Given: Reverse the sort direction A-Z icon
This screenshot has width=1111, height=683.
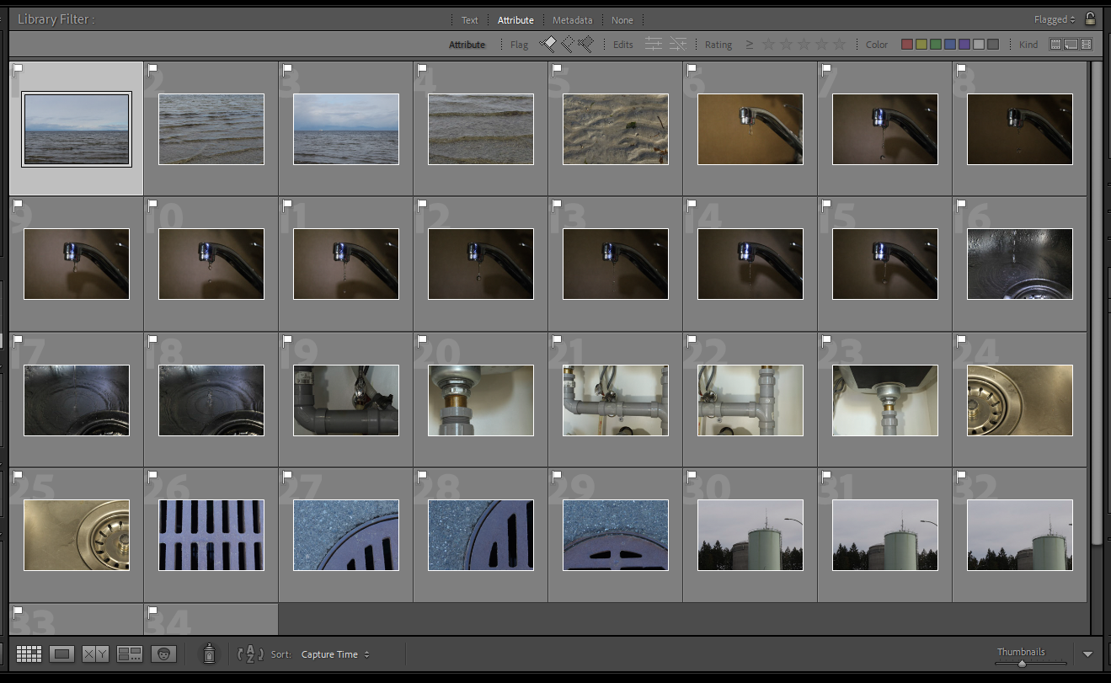Looking at the screenshot, I should [251, 654].
